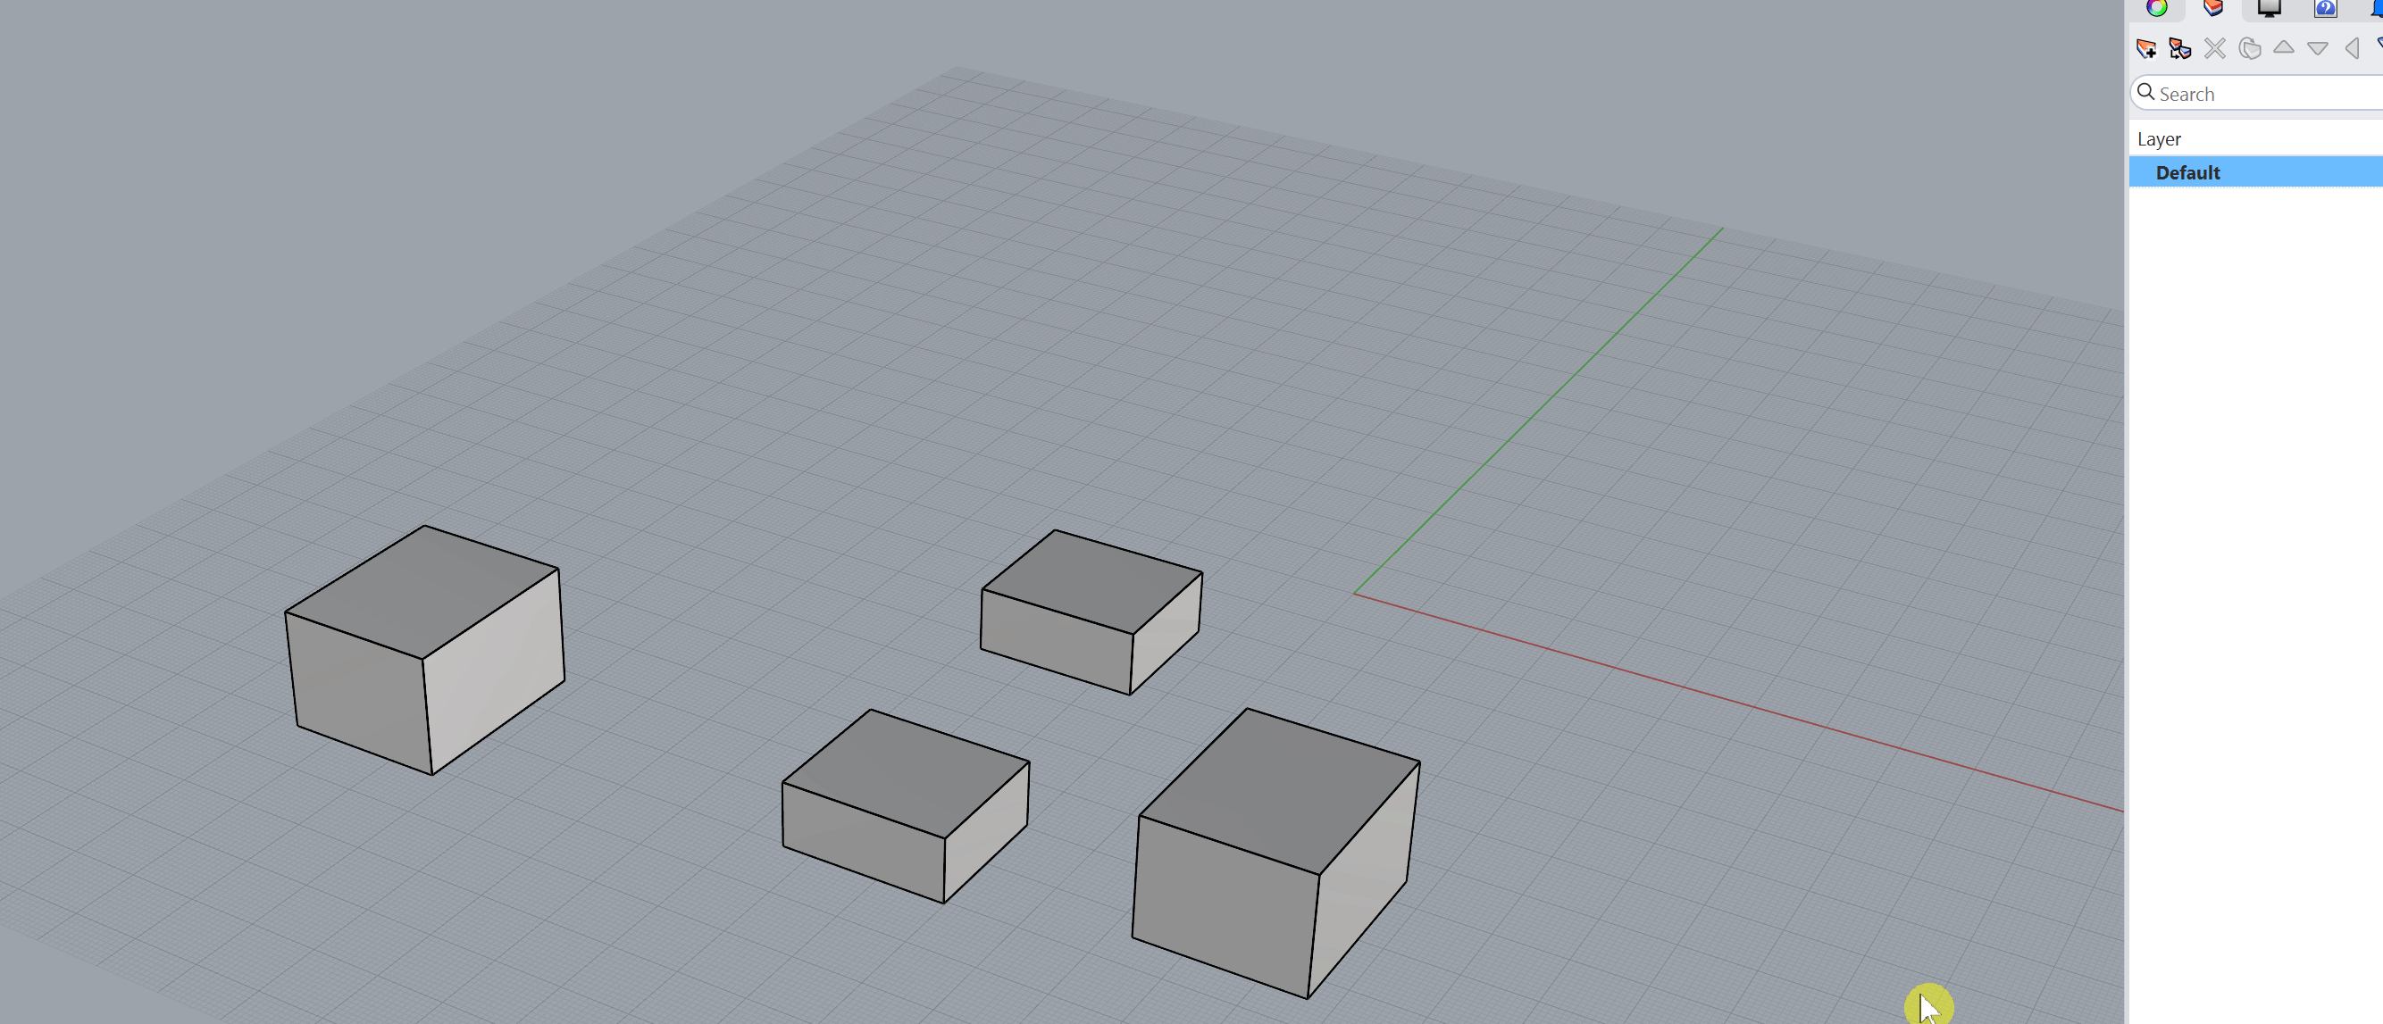
Task: Open the Display monitor panel tab
Action: (x=2270, y=8)
